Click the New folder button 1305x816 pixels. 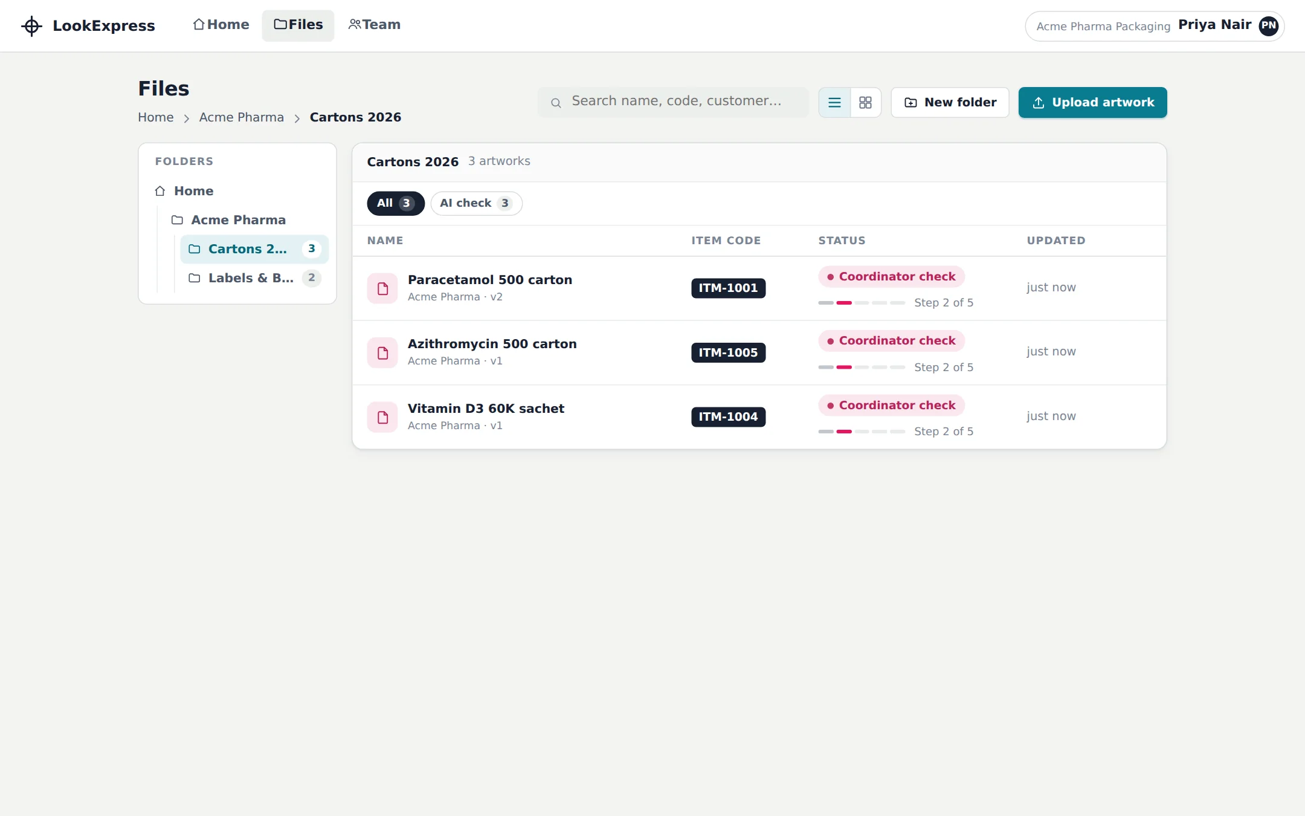(x=950, y=102)
